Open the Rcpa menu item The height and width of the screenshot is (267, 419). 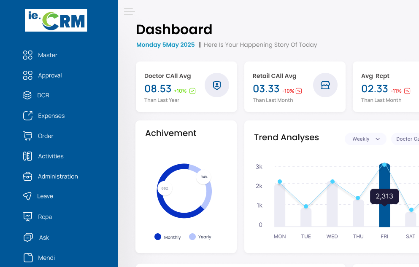coord(45,217)
